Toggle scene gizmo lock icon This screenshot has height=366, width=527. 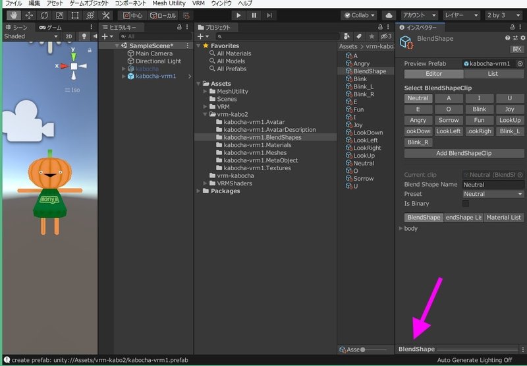pos(90,50)
